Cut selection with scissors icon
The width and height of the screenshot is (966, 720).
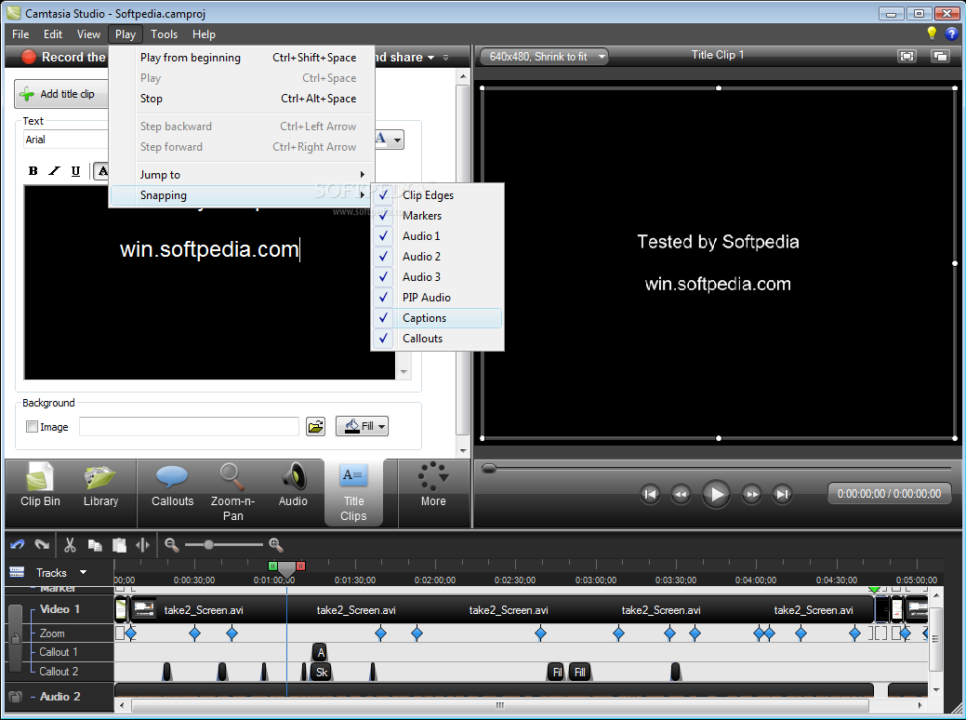pos(70,545)
